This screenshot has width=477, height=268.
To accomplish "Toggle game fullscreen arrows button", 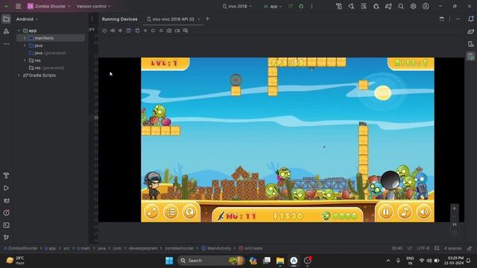I will coord(151,211).
